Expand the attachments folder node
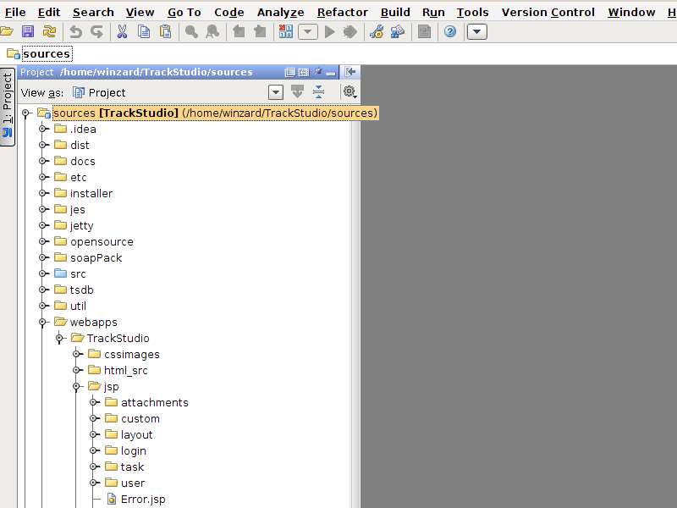 pyautogui.click(x=94, y=402)
